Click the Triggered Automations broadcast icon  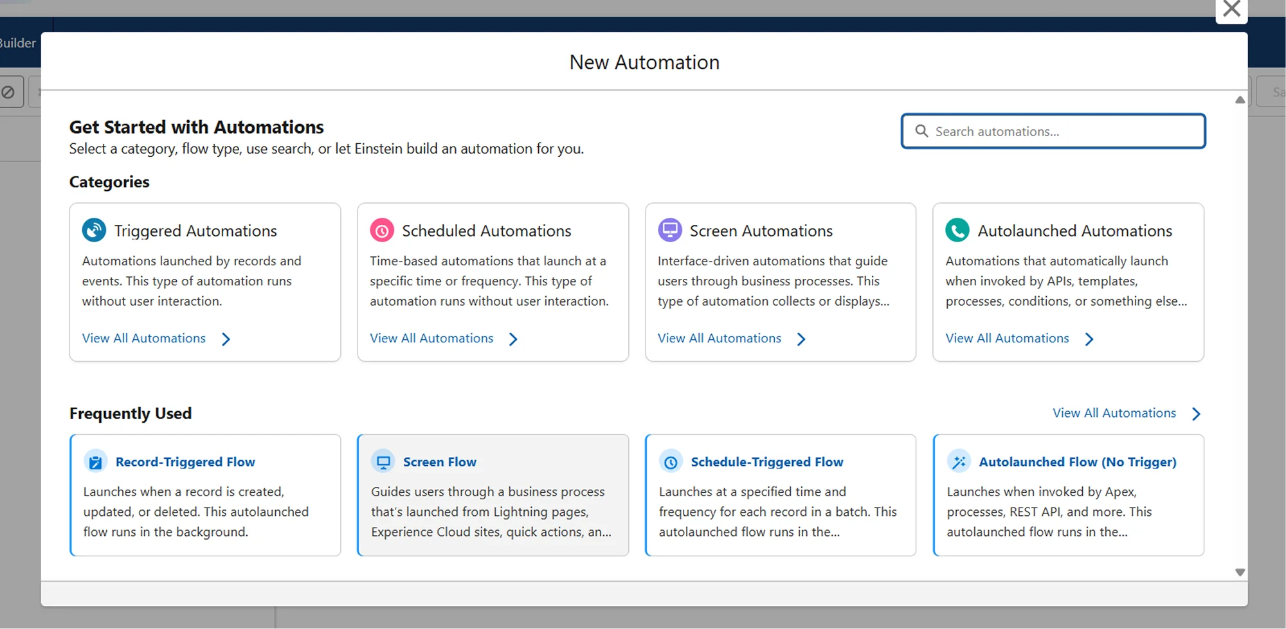(94, 230)
